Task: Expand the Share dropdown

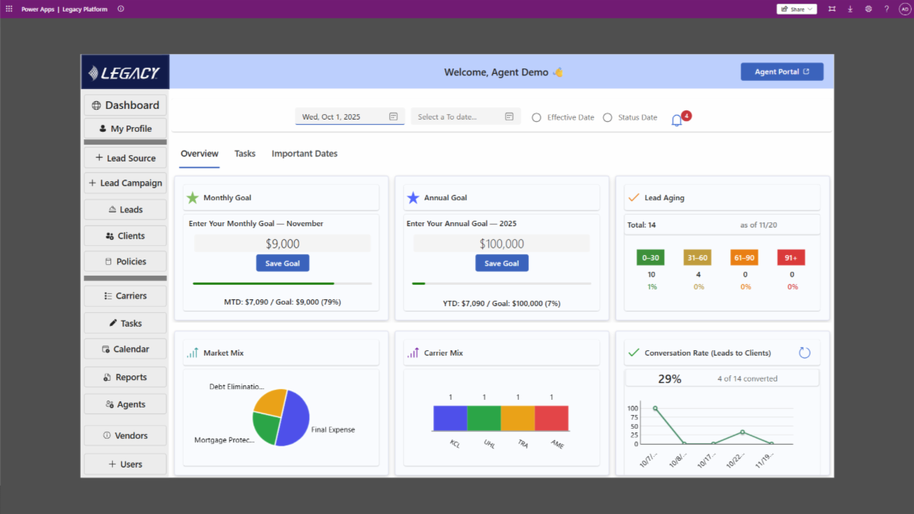Action: click(x=797, y=9)
